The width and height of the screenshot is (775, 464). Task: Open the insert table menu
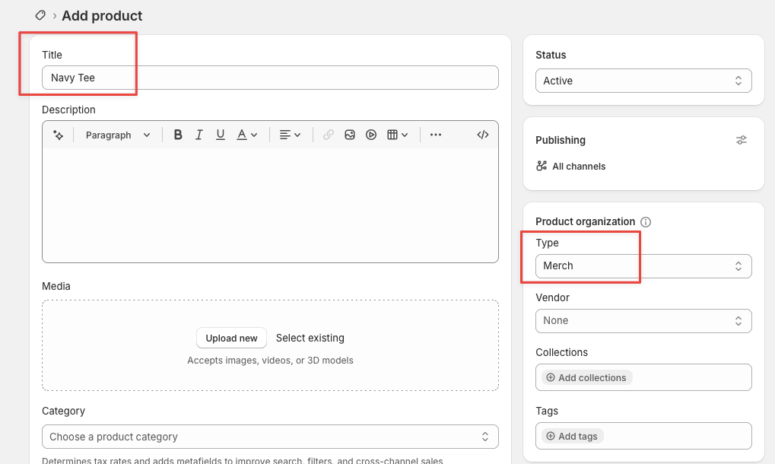pos(397,135)
